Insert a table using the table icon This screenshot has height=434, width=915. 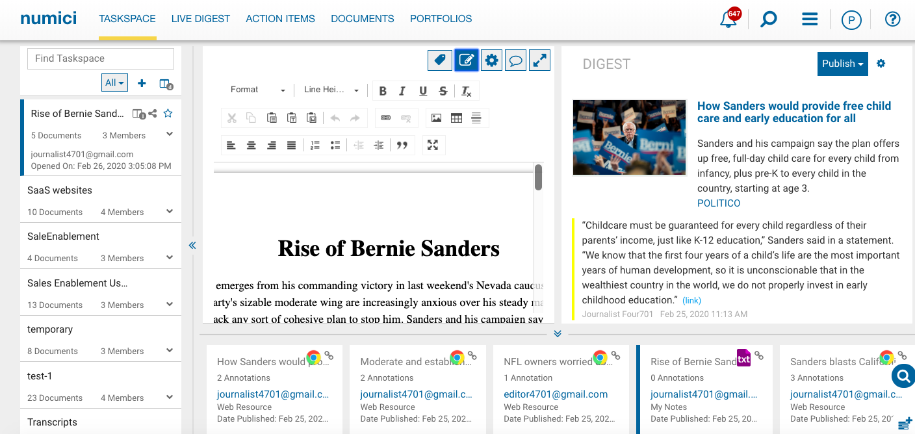[456, 118]
